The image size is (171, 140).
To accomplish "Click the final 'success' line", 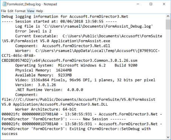I will click(9, 134).
